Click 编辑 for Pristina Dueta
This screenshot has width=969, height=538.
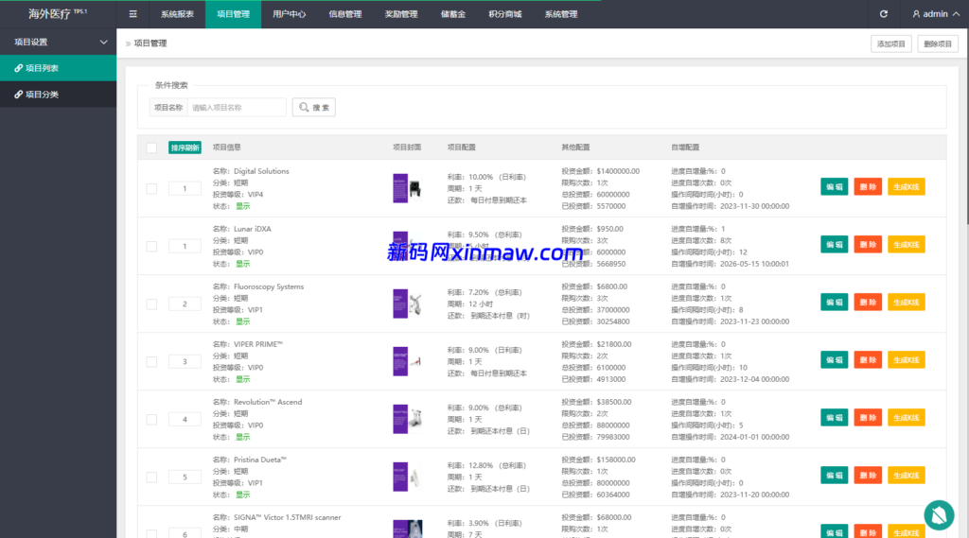point(835,476)
